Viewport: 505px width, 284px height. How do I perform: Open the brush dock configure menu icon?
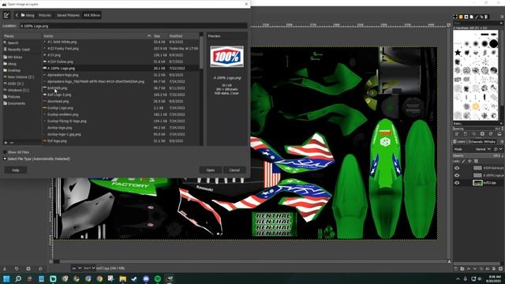tap(502, 17)
